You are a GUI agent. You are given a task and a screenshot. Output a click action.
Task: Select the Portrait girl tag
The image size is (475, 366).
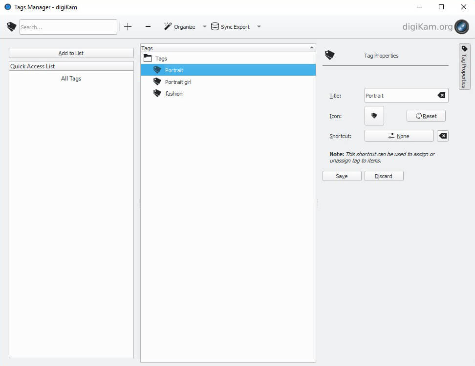(178, 82)
